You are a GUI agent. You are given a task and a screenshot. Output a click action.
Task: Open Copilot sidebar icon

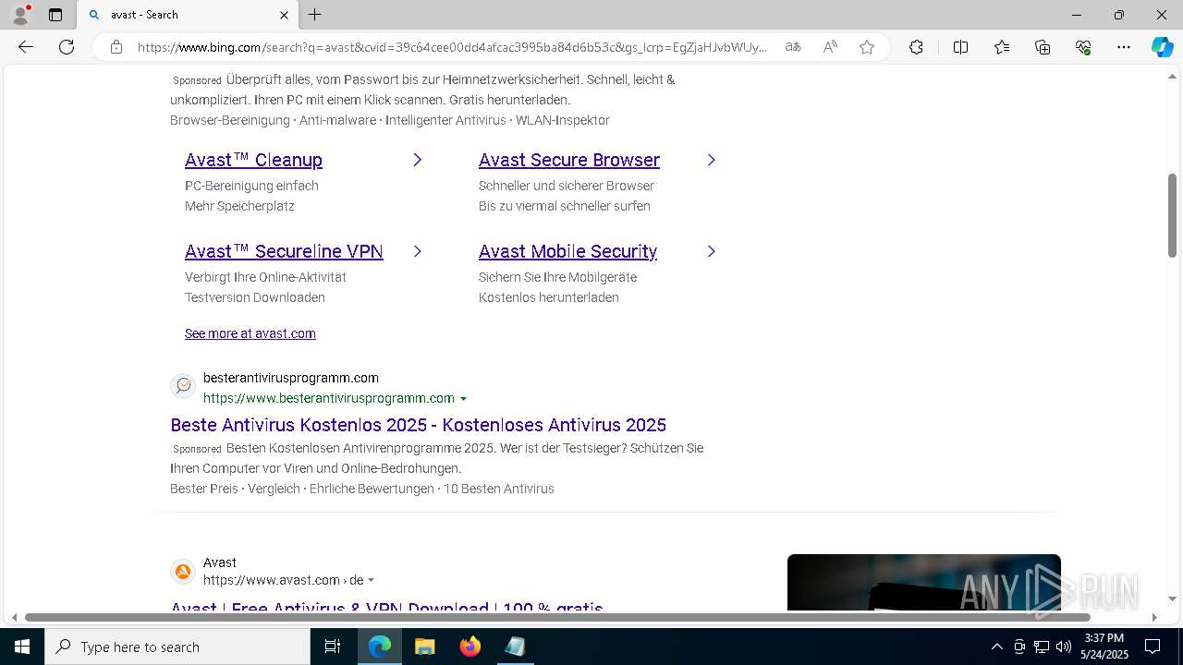pos(1162,47)
